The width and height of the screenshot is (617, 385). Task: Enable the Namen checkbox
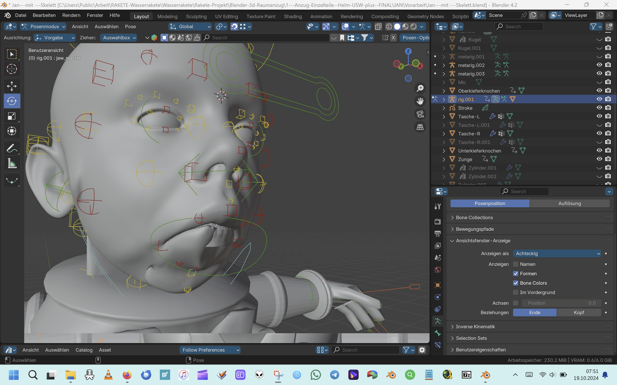(516, 264)
